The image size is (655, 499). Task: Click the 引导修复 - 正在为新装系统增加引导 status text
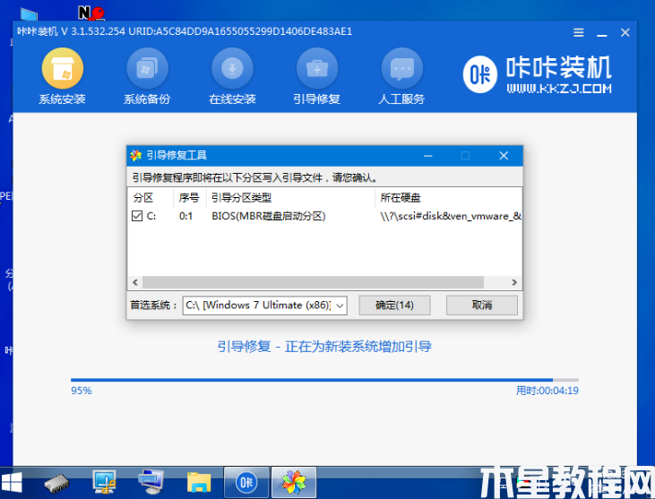coord(324,347)
